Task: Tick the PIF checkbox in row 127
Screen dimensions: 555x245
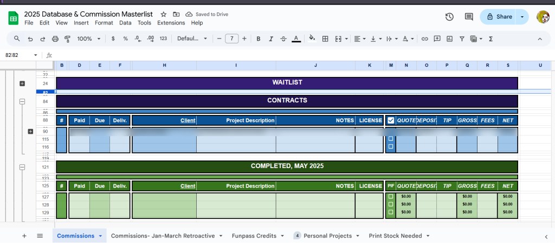Action: pos(391,196)
